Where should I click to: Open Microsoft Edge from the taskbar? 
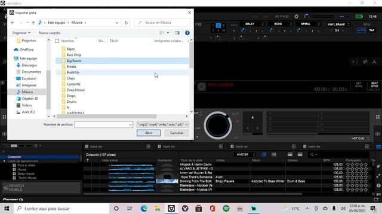coord(144,208)
